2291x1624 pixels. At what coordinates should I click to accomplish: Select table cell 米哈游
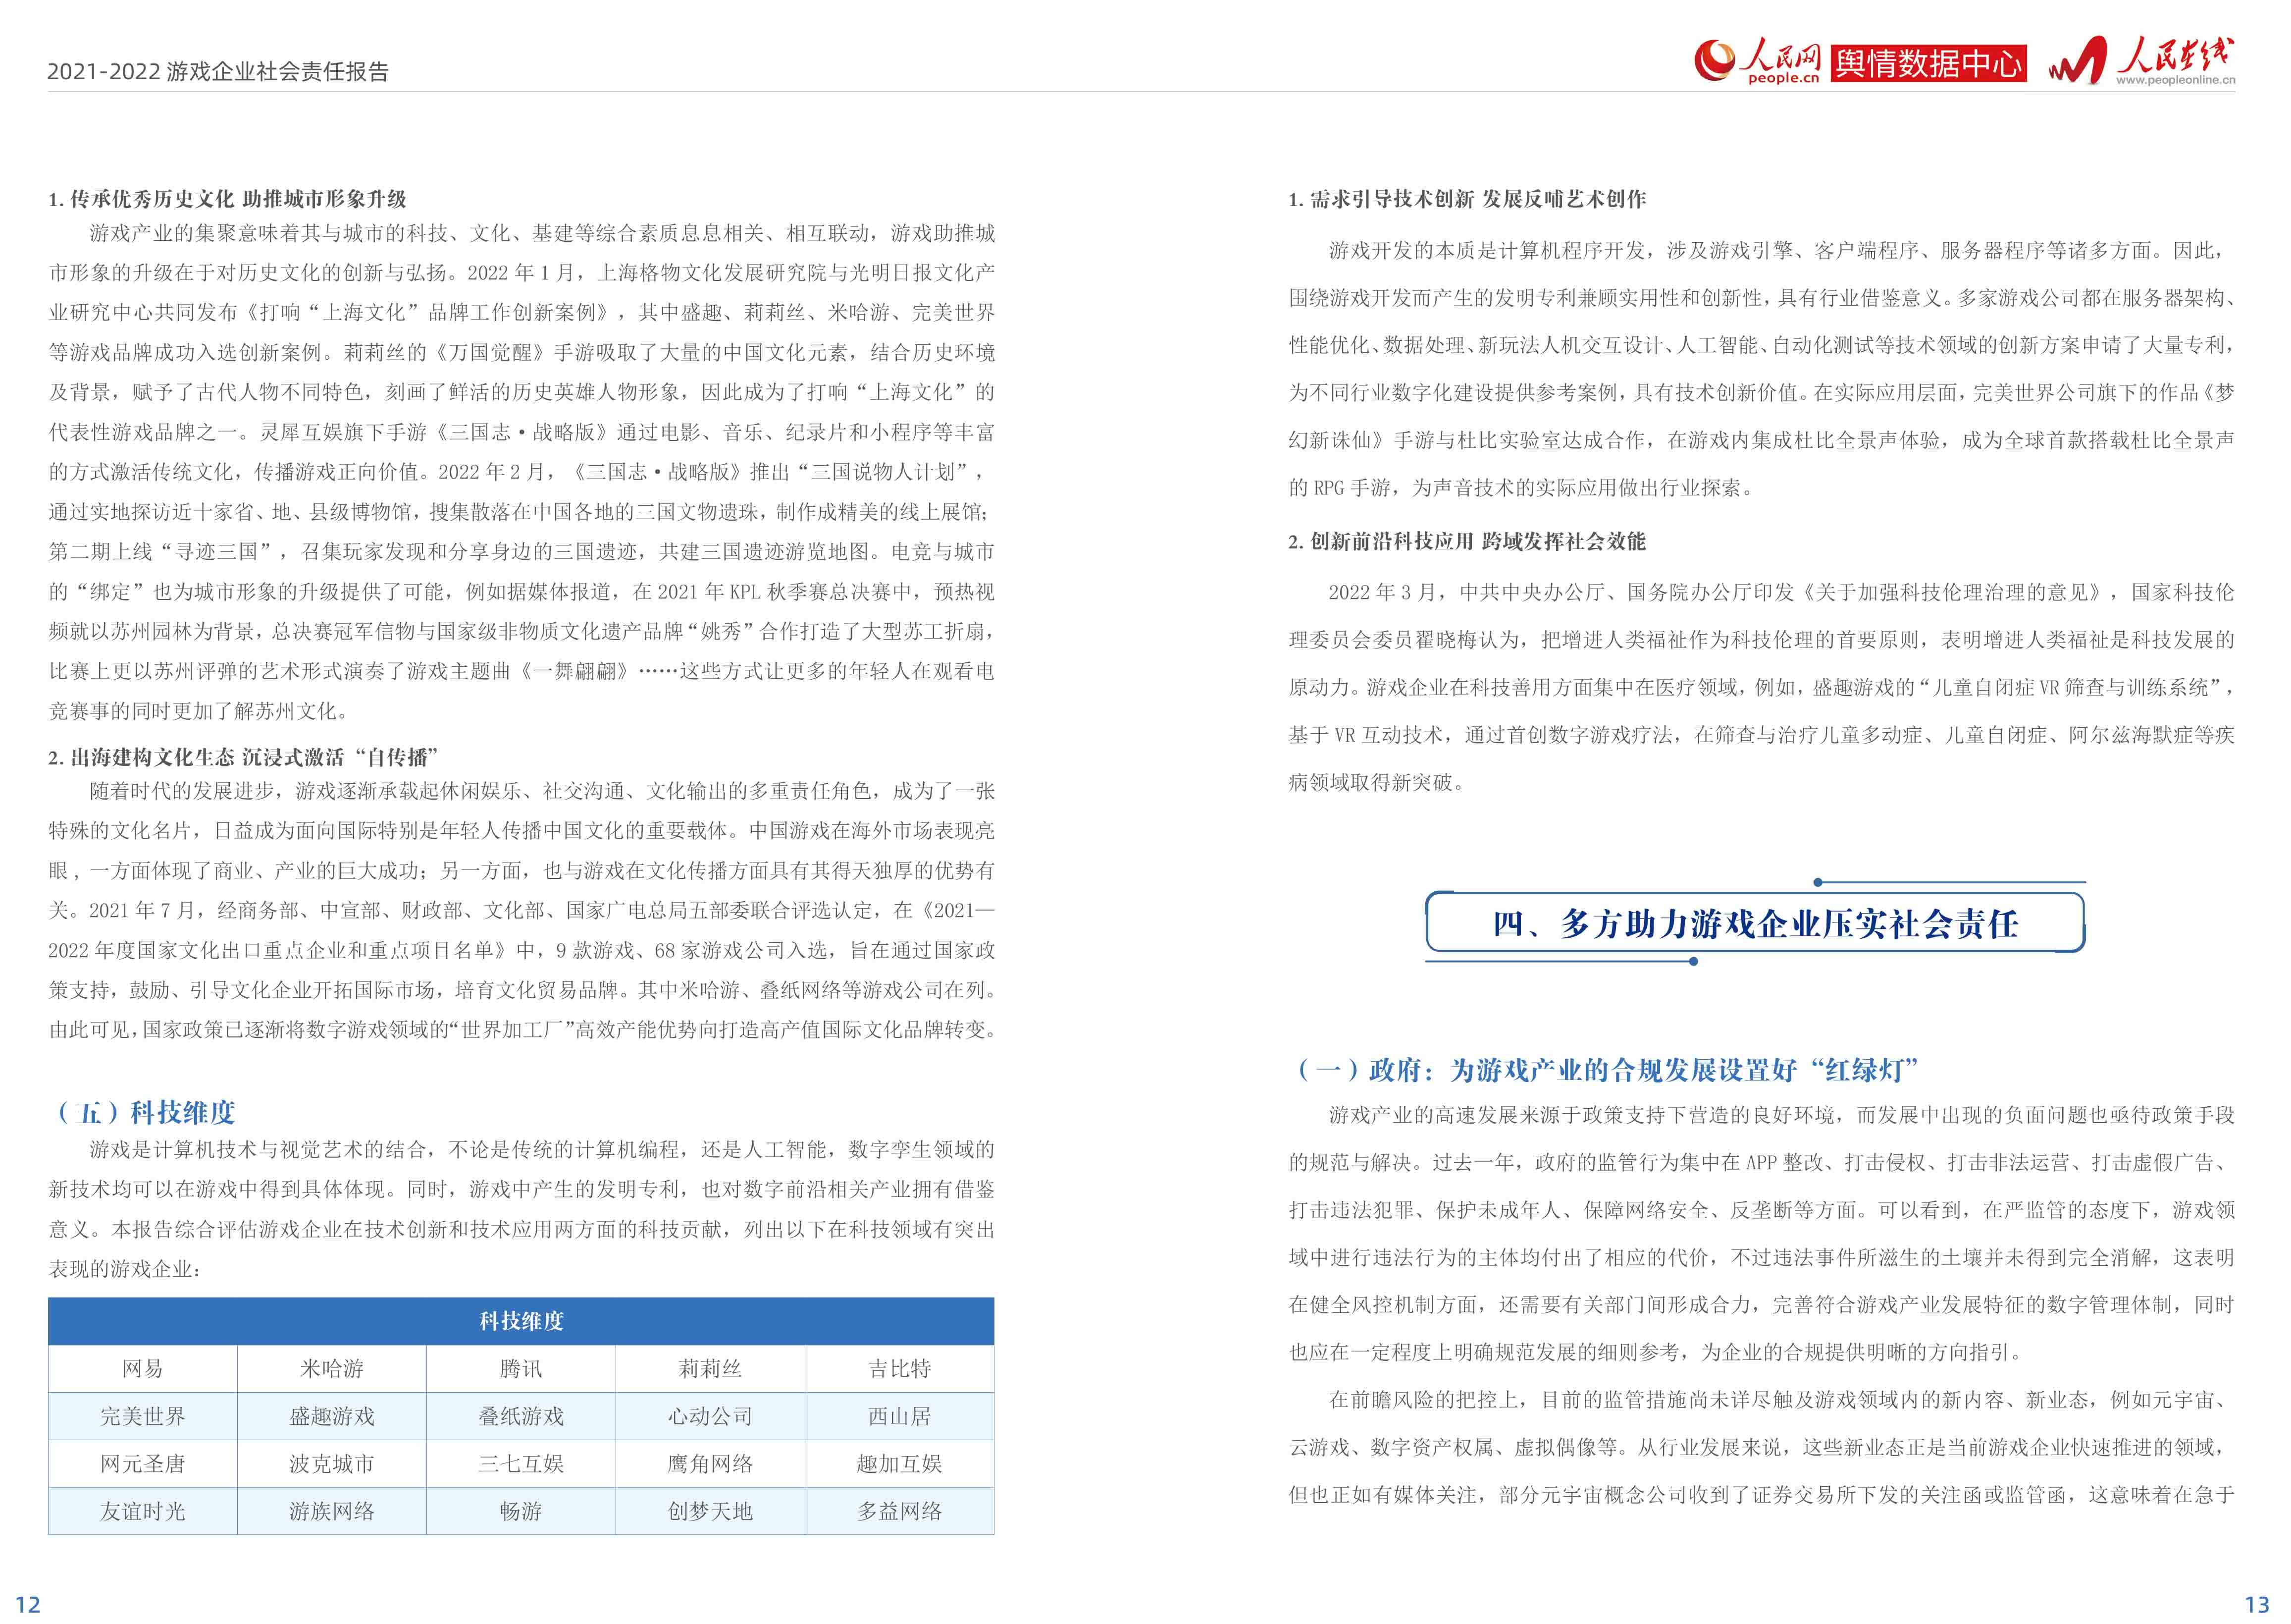332,1369
